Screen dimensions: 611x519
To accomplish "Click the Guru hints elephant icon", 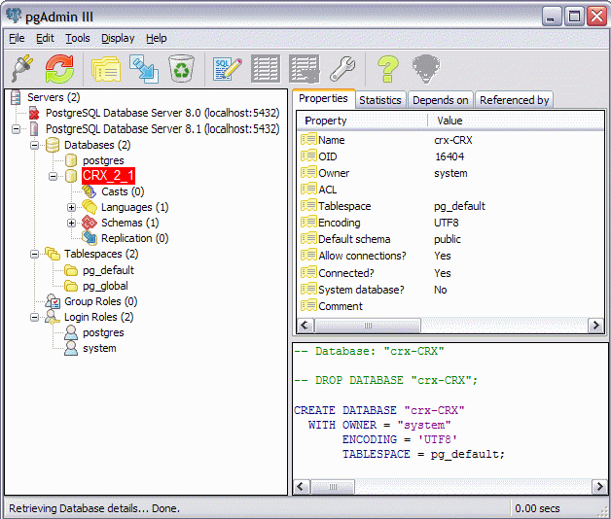I will 426,69.
